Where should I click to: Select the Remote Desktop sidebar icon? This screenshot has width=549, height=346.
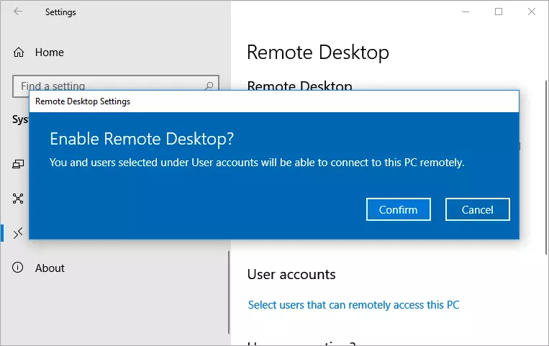[19, 232]
